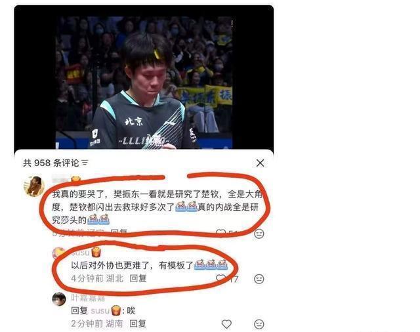Like the top comment about 樊振东

pyautogui.click(x=220, y=233)
